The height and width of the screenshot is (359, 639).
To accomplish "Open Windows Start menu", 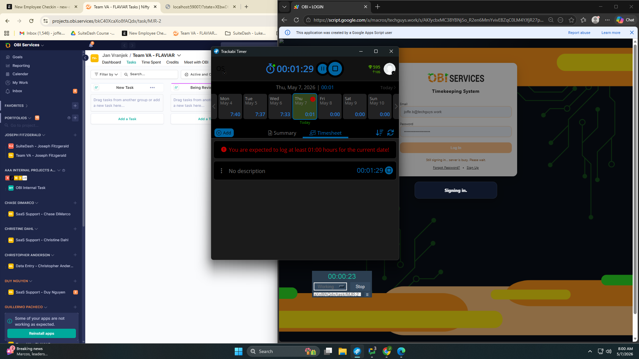I will 238,351.
